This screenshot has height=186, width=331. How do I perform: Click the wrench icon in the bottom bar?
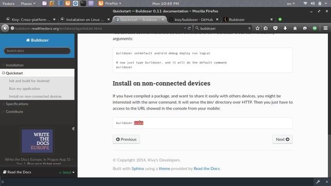[318, 181]
